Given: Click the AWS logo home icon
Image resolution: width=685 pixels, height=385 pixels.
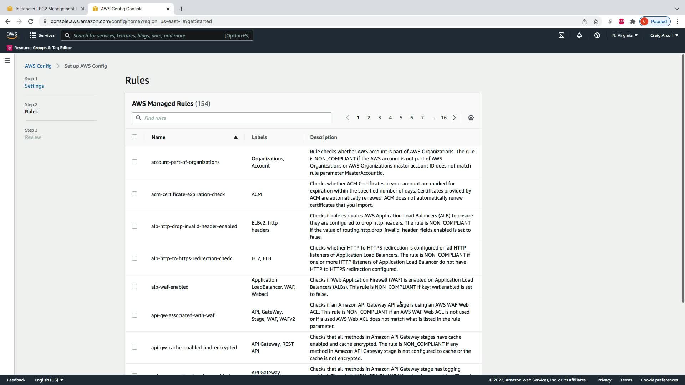Looking at the screenshot, I should tap(12, 35).
